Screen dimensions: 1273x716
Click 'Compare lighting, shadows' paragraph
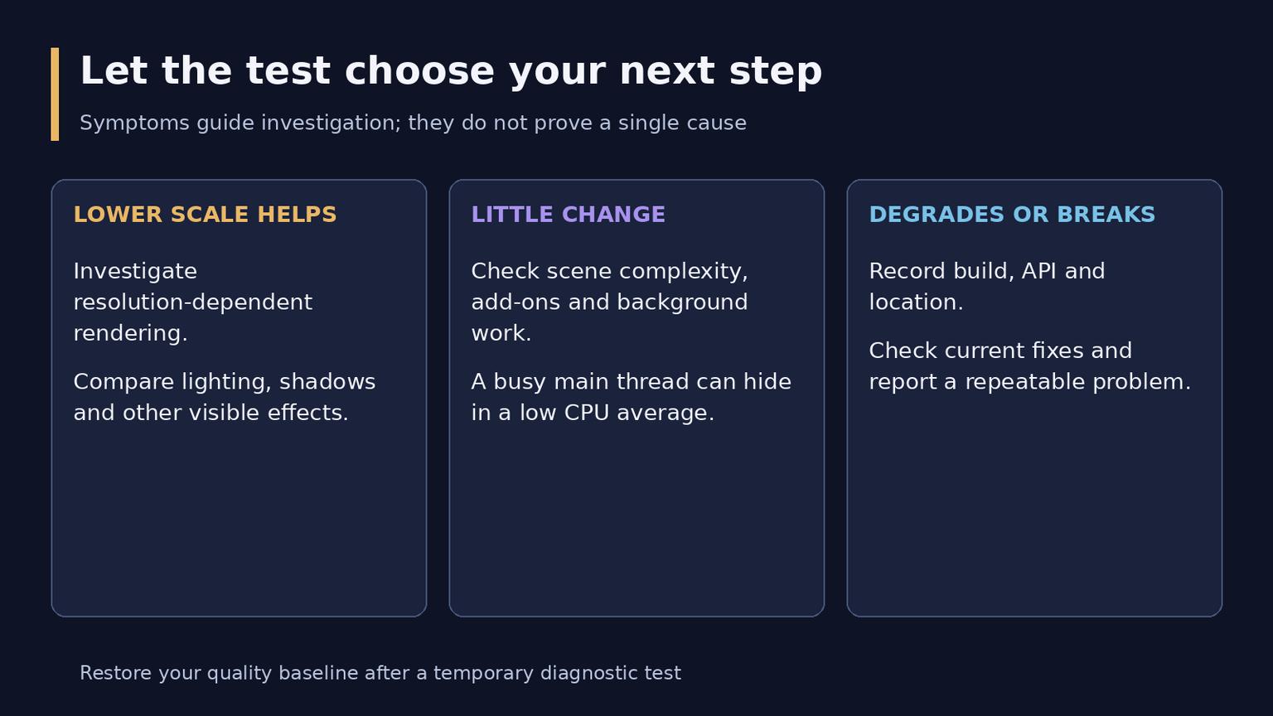225,397
